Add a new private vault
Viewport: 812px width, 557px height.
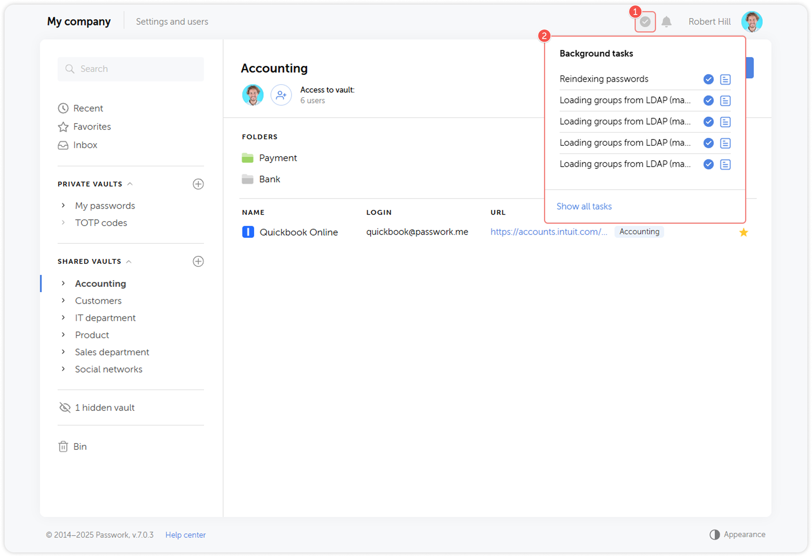198,184
